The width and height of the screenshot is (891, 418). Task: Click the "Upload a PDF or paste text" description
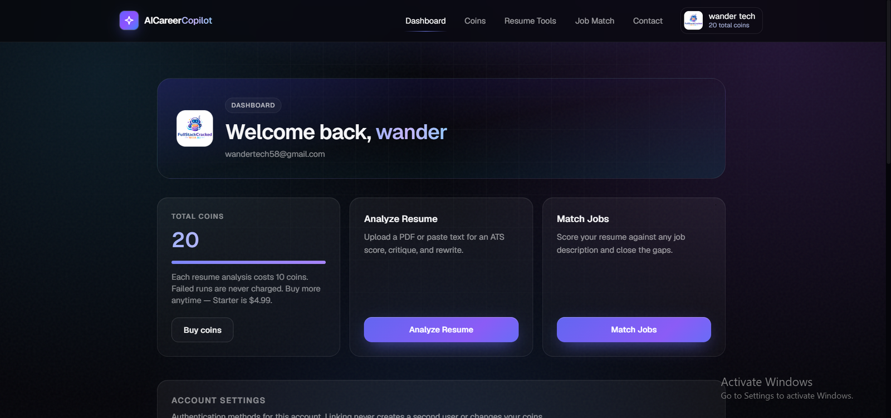click(434, 243)
